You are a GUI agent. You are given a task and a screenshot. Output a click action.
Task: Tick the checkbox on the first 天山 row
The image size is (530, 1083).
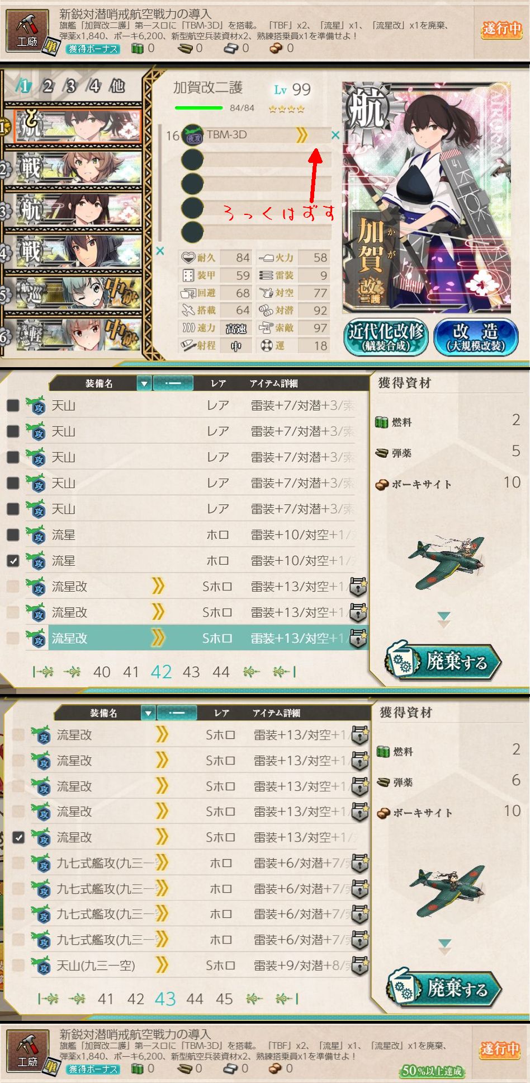(x=13, y=406)
